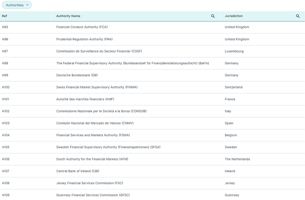The height and width of the screenshot is (200, 305).
Task: Select ref A105
Action: [6, 147]
